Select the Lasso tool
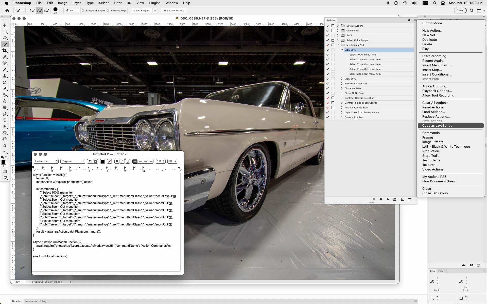Screen dimensions: 487x304 [5, 38]
